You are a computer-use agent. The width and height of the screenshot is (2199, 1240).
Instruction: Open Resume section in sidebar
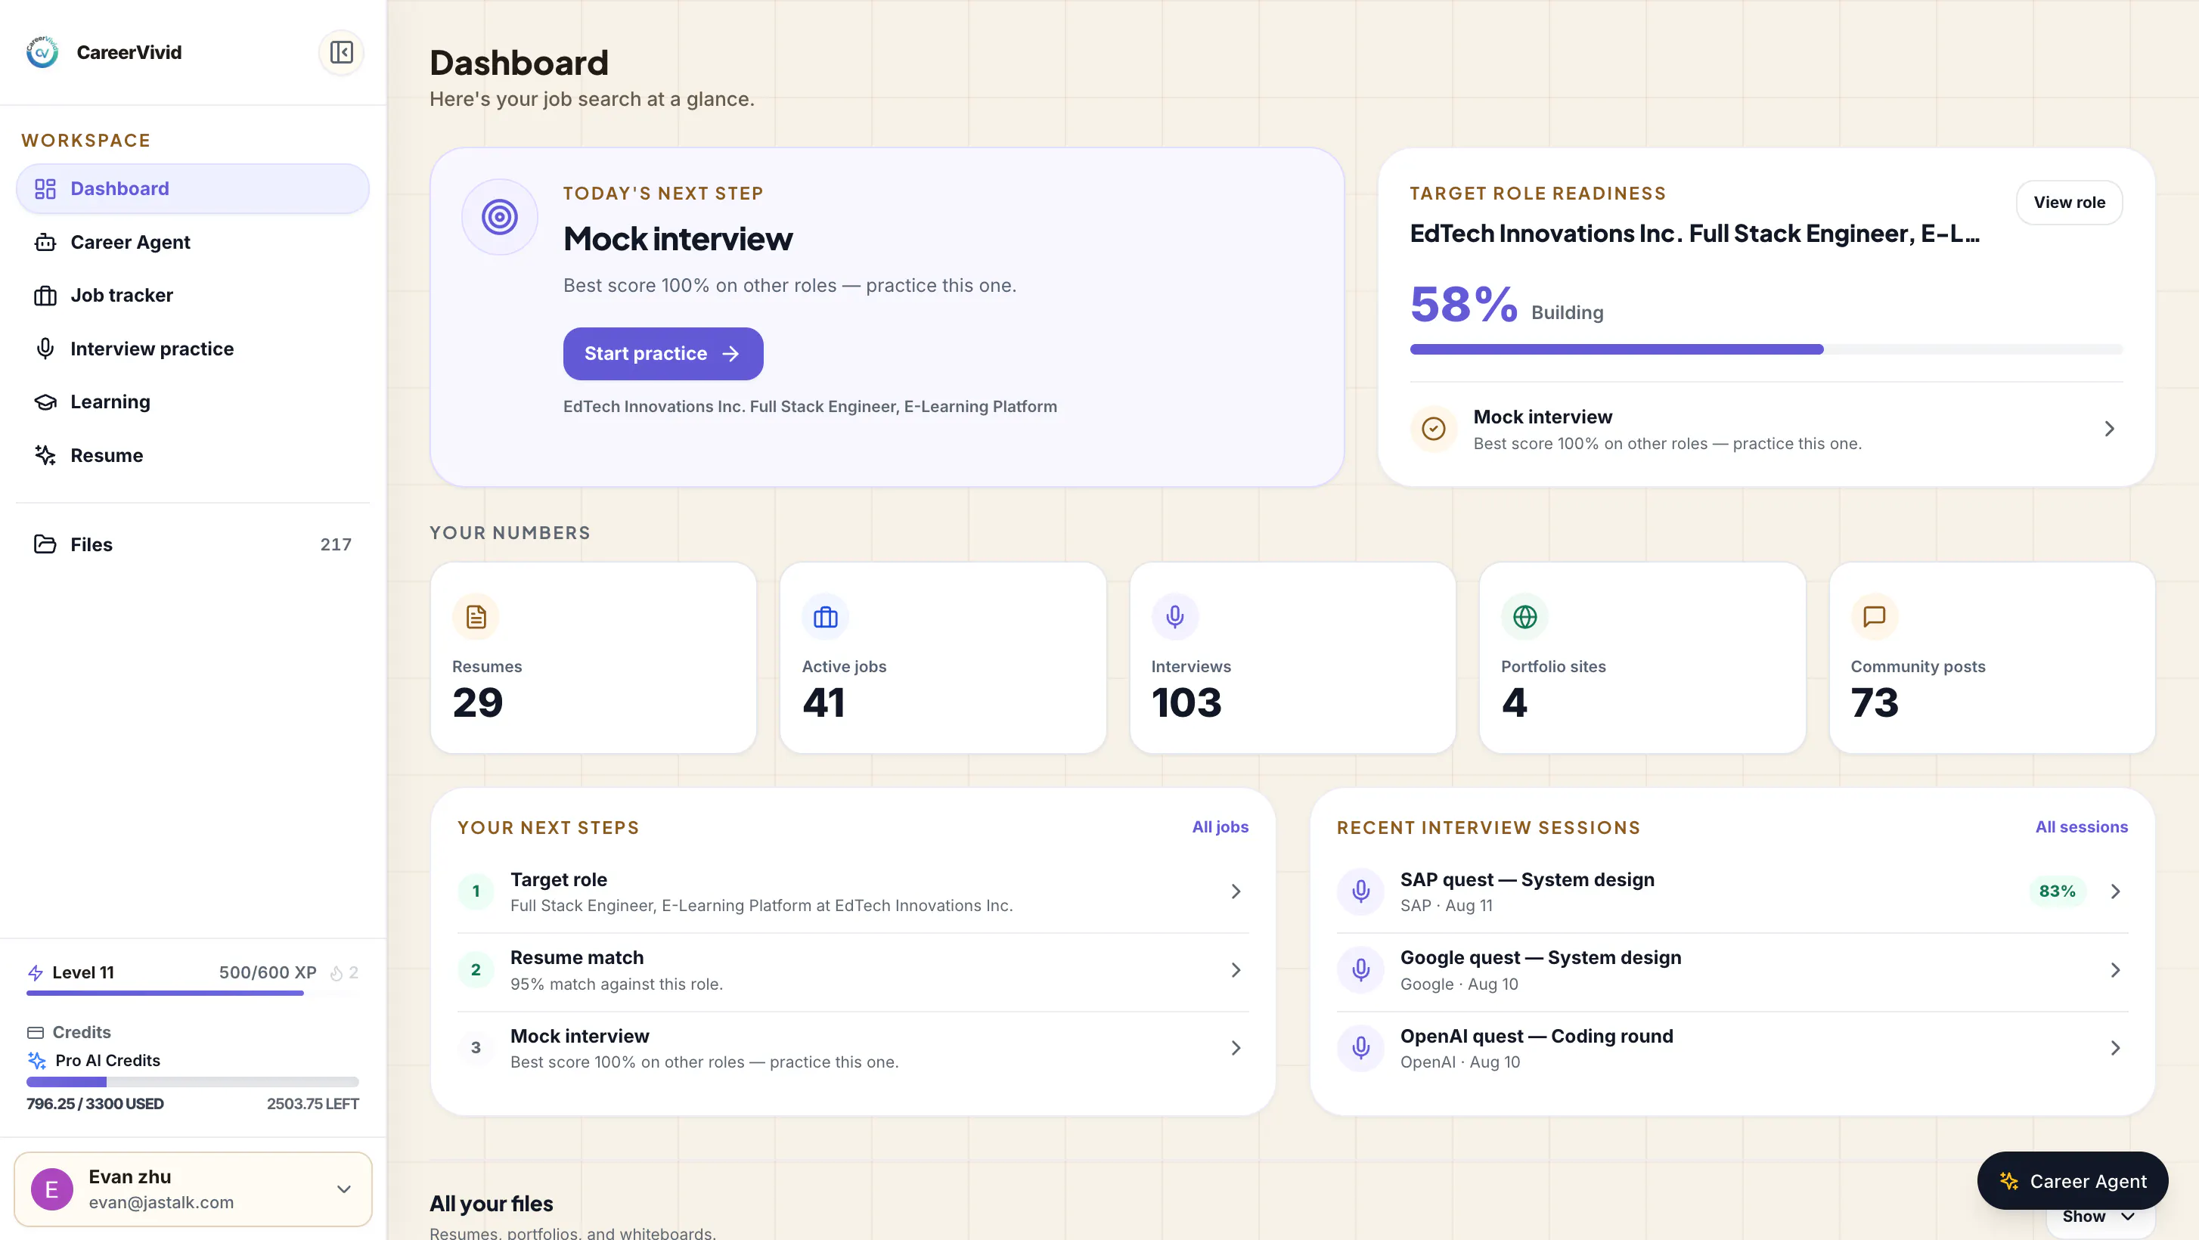tap(192, 456)
